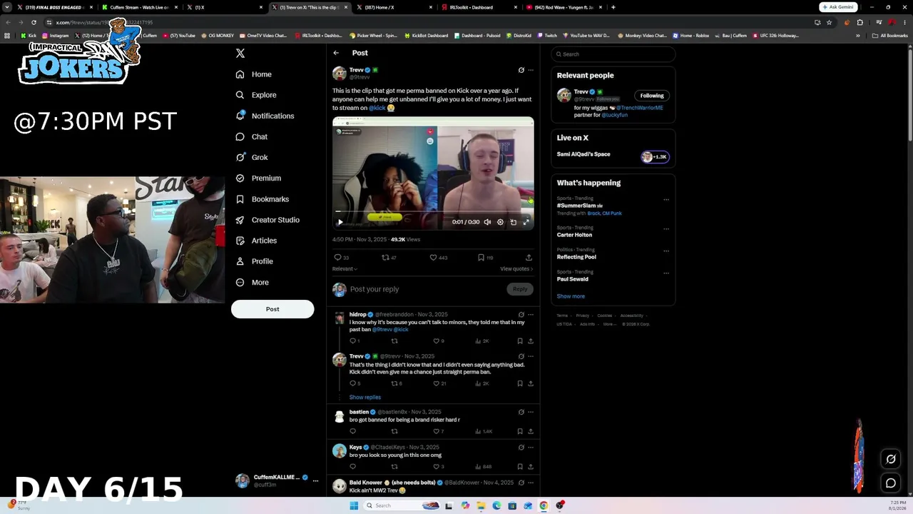Seek on the video progress bar
This screenshot has height=514, width=913.
(433, 211)
